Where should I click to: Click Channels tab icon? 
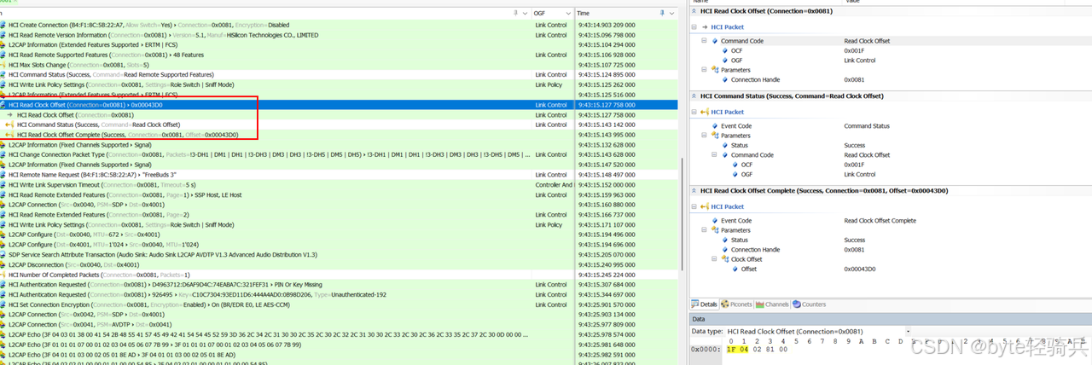point(760,304)
